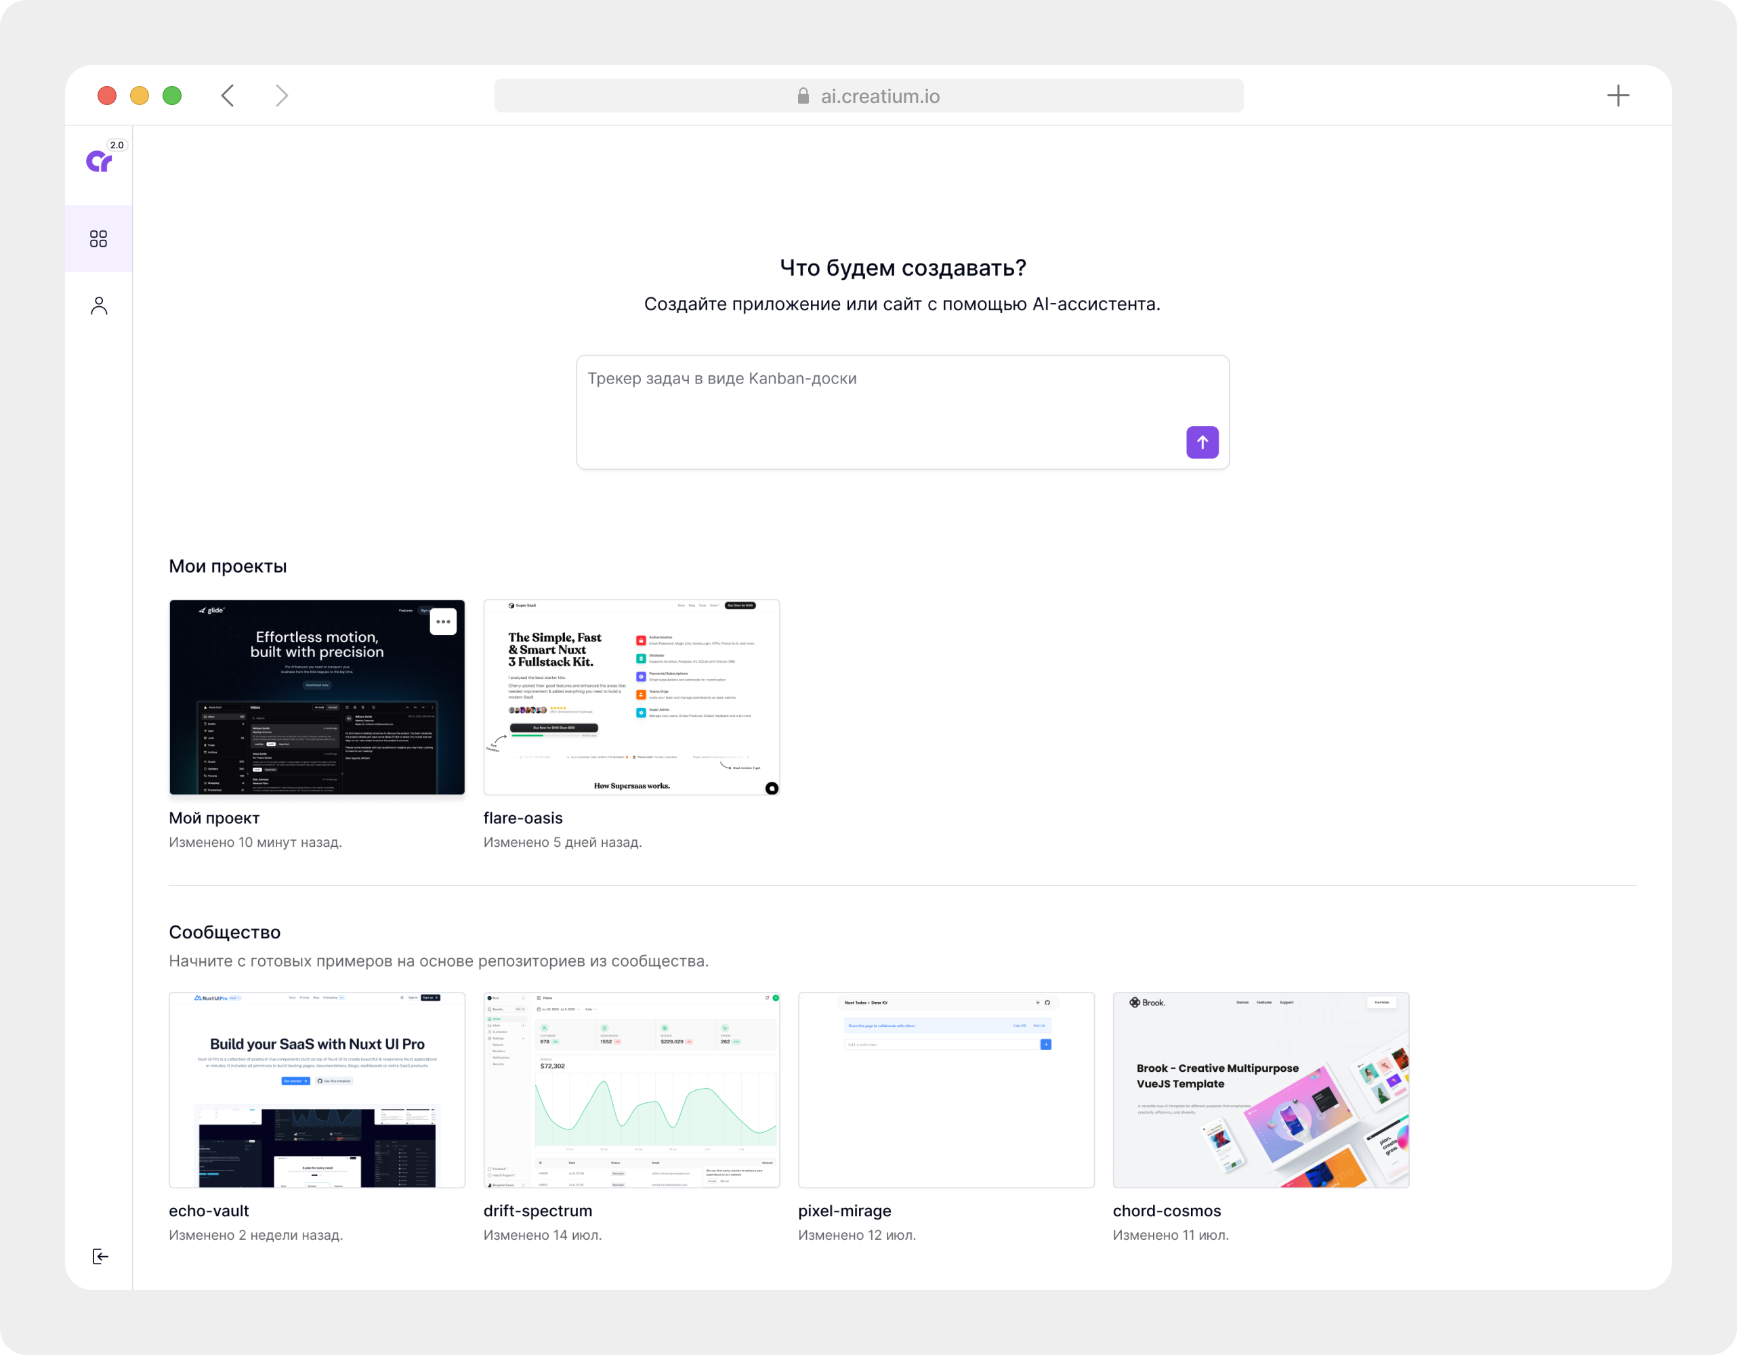Open pixel-mirage community thumbnail
This screenshot has width=1737, height=1355.
point(946,1090)
